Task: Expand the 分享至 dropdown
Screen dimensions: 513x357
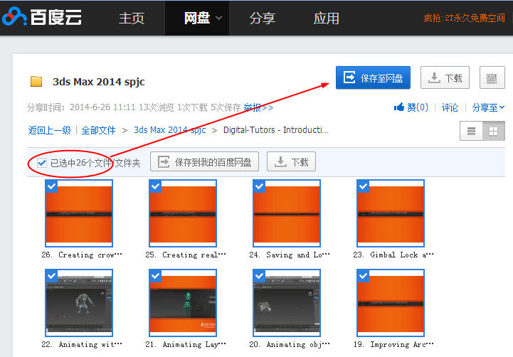Action: pos(488,107)
